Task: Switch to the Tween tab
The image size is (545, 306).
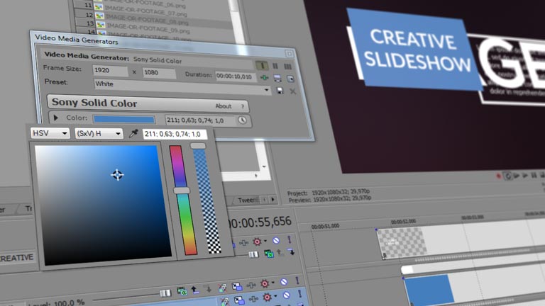Action: (x=247, y=200)
